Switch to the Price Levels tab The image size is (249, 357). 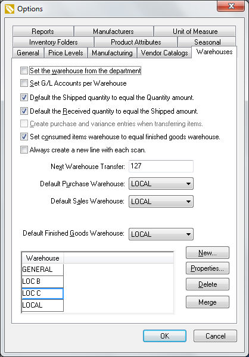pyautogui.click(x=66, y=53)
